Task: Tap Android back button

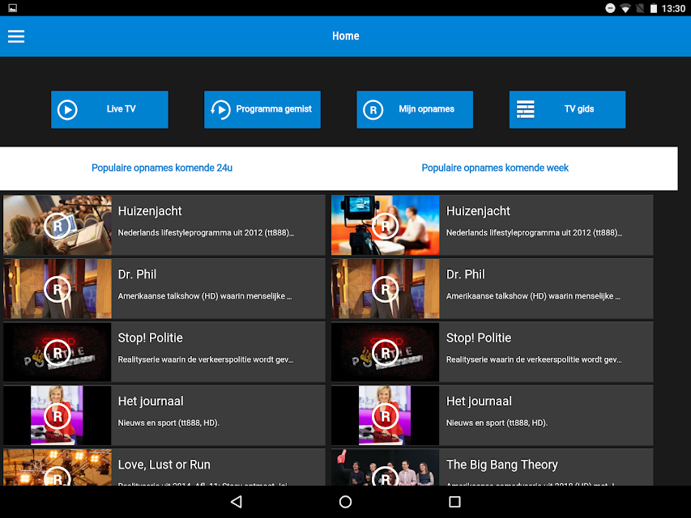Action: 237,502
